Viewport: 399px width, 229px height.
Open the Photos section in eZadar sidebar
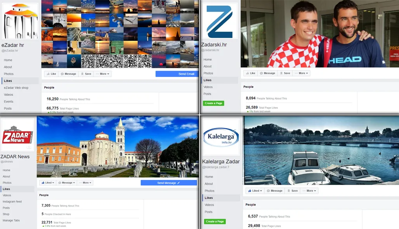coord(9,74)
